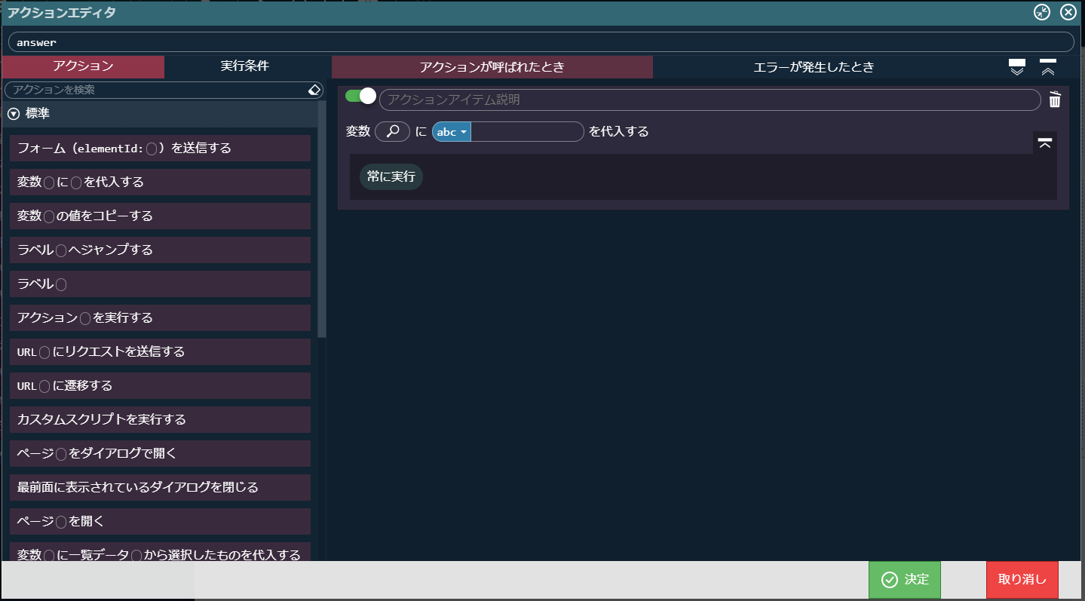Add 変数の値をコピーする action

coord(161,216)
